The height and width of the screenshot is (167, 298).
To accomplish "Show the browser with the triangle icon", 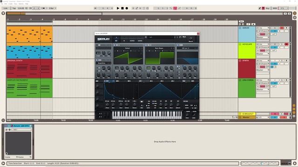I will (3, 13).
